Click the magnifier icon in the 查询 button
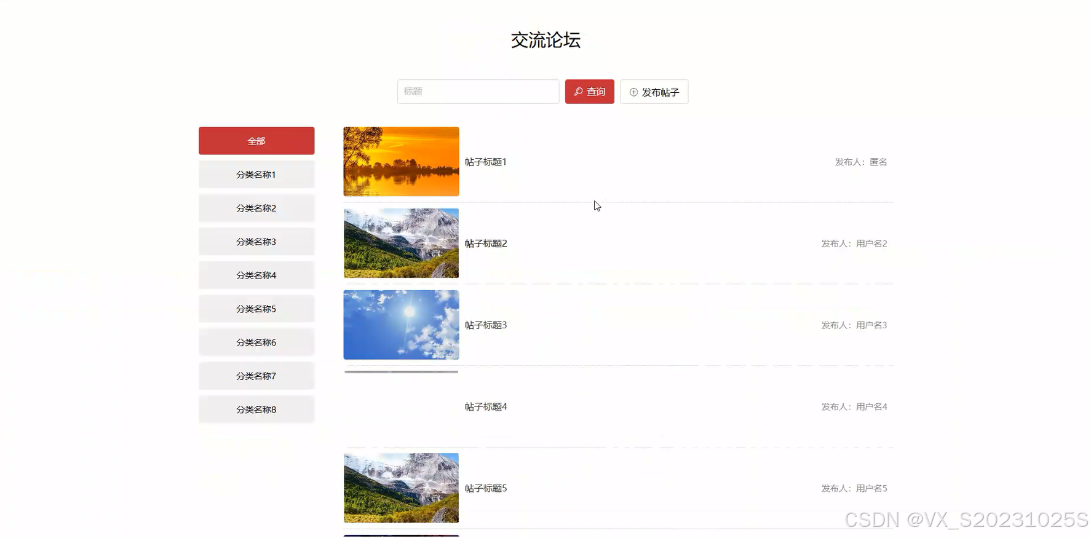This screenshot has height=538, width=1091. (578, 92)
